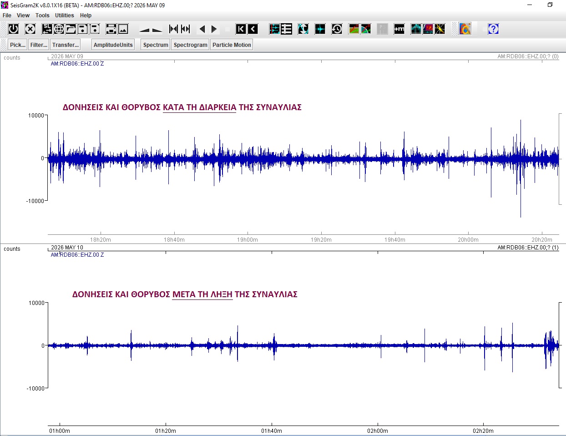Click the power/exit icon in toolbar

(x=14, y=29)
